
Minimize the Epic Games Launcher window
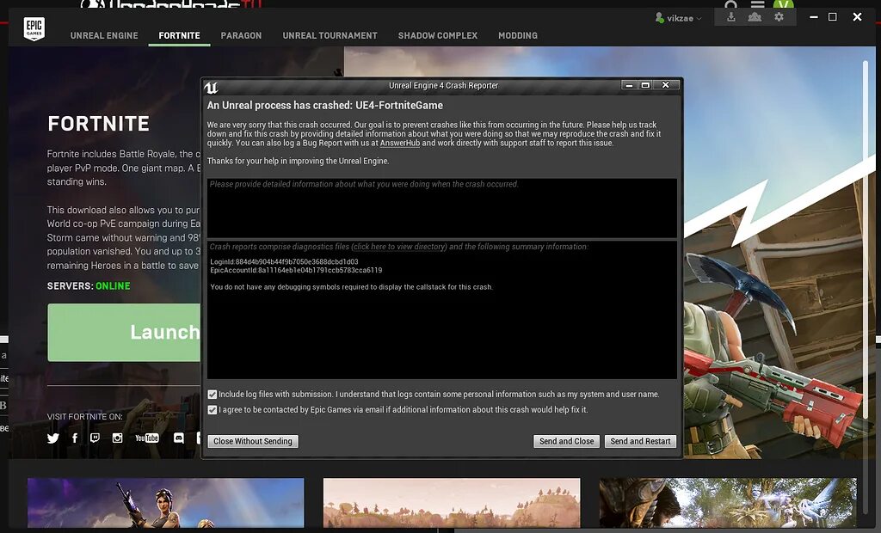click(x=814, y=17)
